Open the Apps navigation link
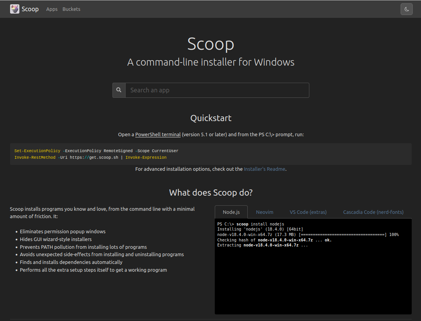This screenshot has width=421, height=321. click(52, 9)
